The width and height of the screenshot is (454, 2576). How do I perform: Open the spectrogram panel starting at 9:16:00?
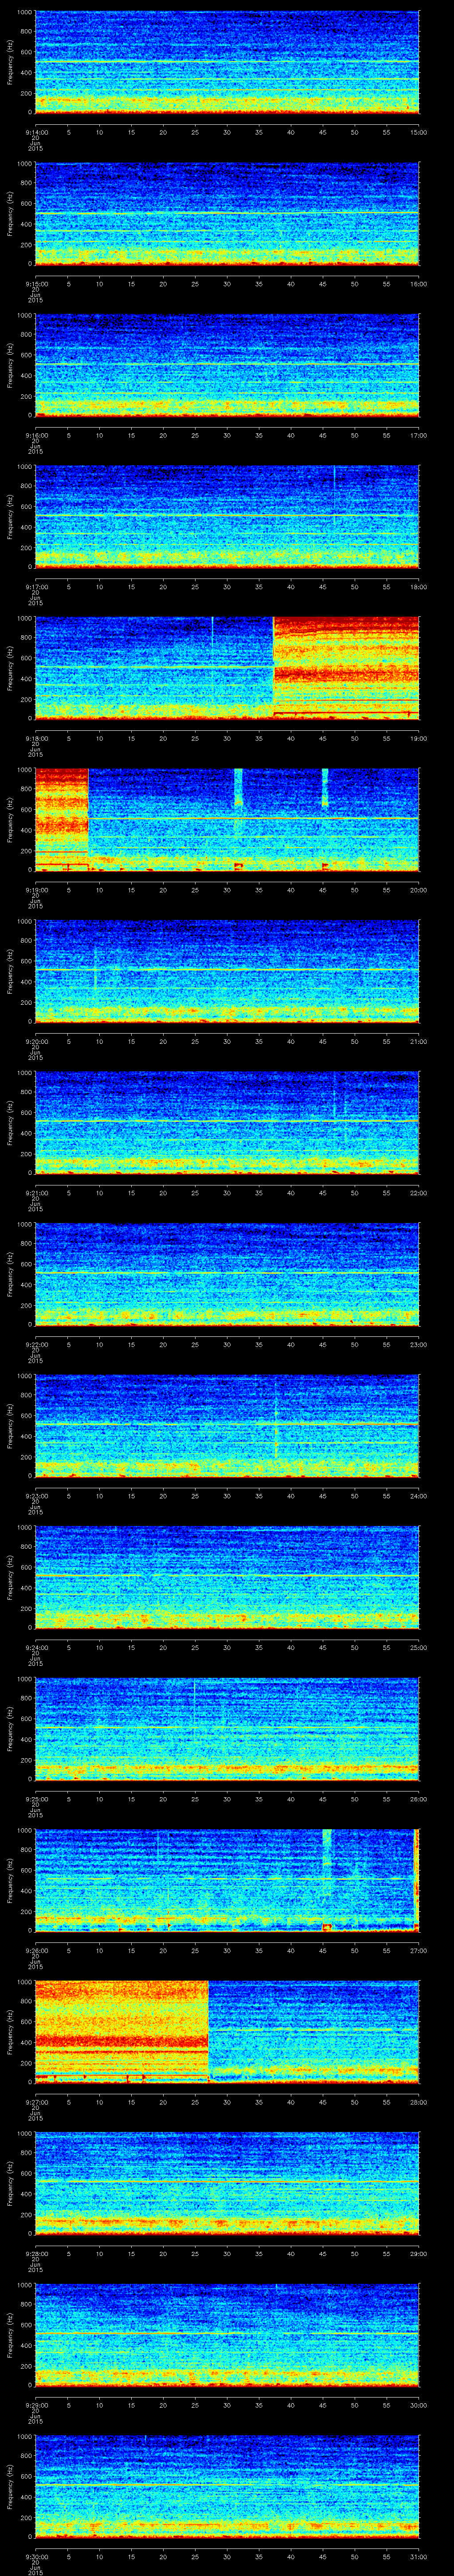pyautogui.click(x=227, y=365)
